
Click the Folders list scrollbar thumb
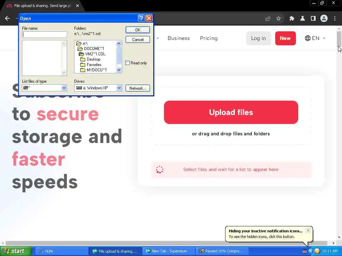(119, 55)
